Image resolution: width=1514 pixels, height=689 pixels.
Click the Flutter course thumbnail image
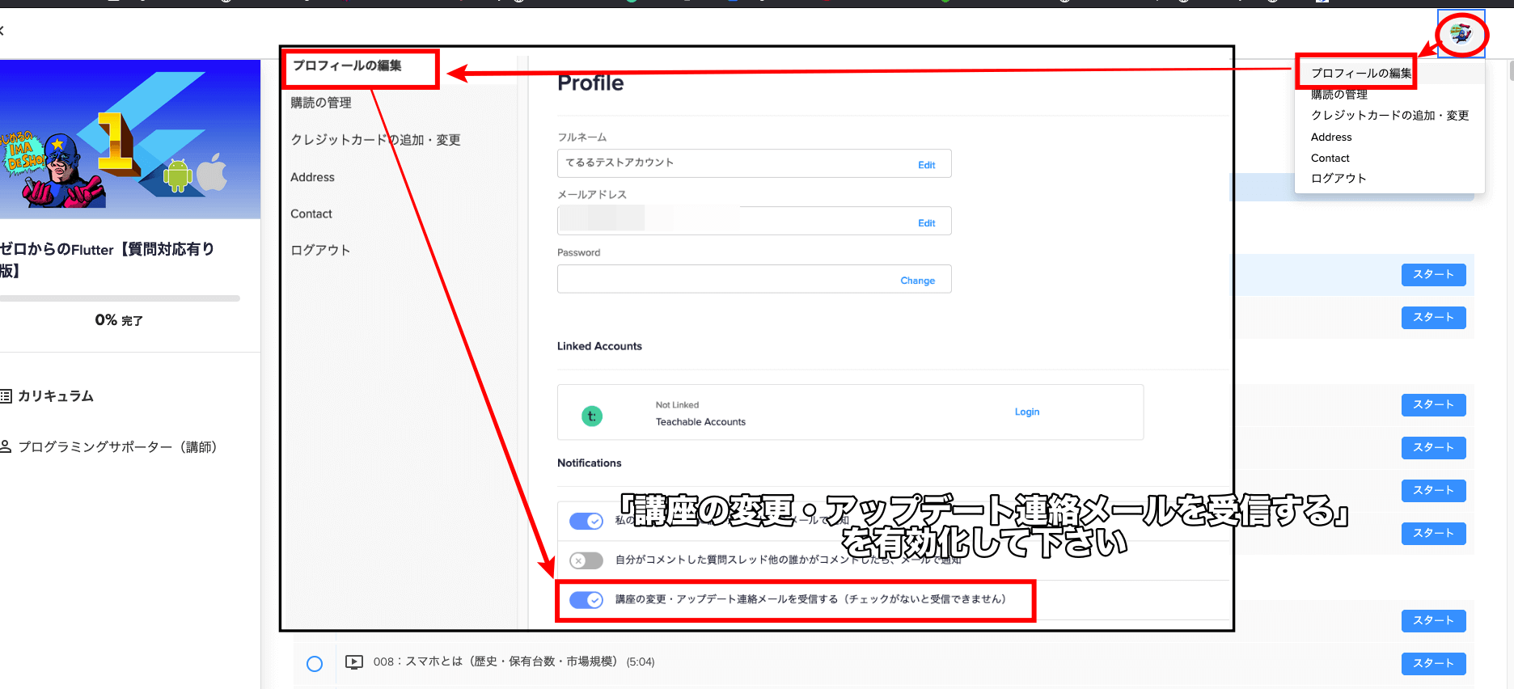(129, 139)
